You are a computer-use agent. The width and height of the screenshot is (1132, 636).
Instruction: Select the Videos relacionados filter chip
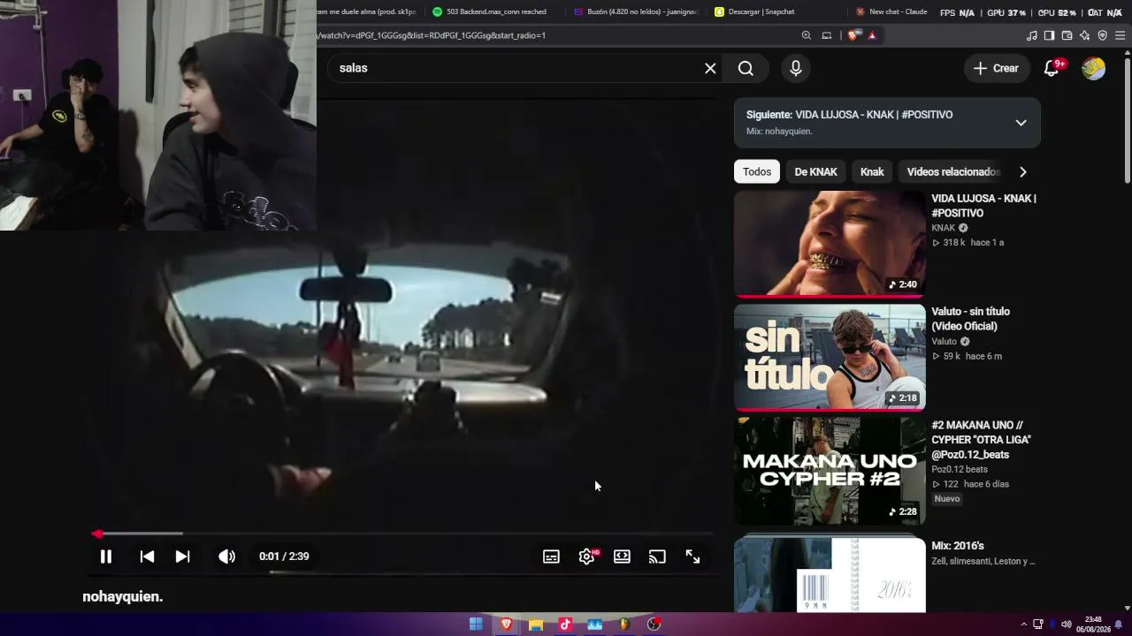[953, 171]
